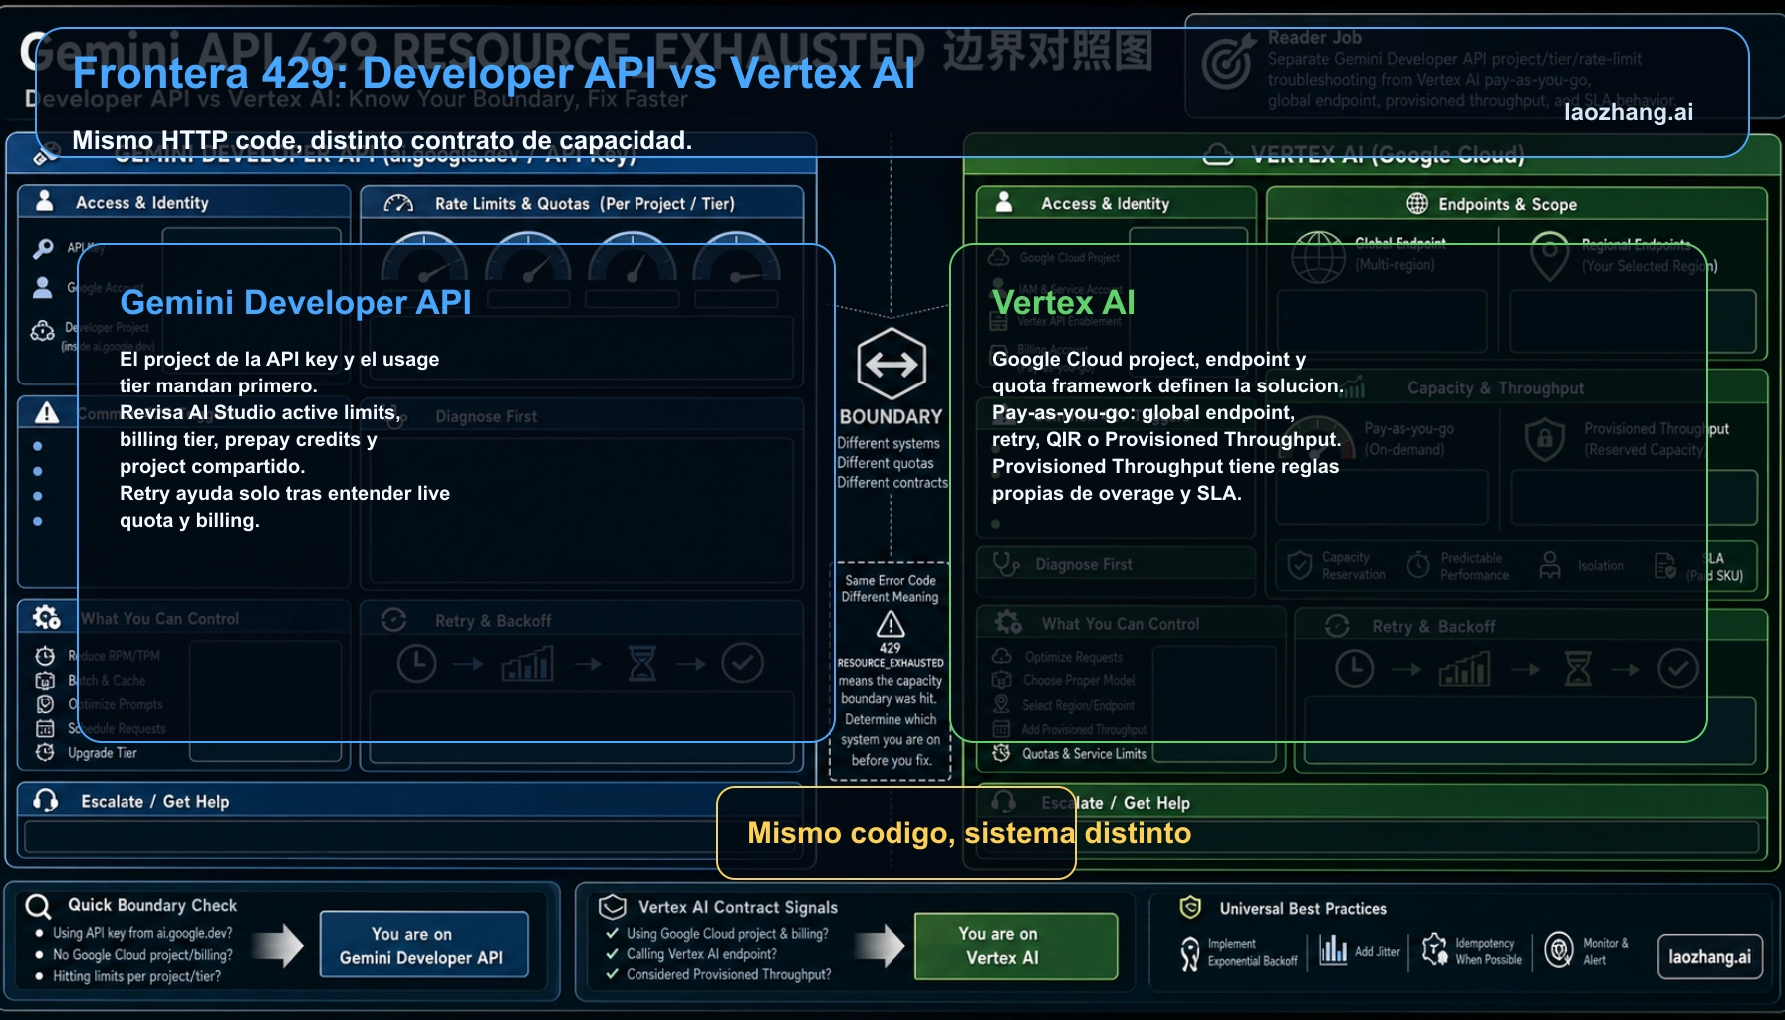This screenshot has height=1020, width=1785.
Task: Click the Add Jitter bar chart icon
Action: point(1333,950)
